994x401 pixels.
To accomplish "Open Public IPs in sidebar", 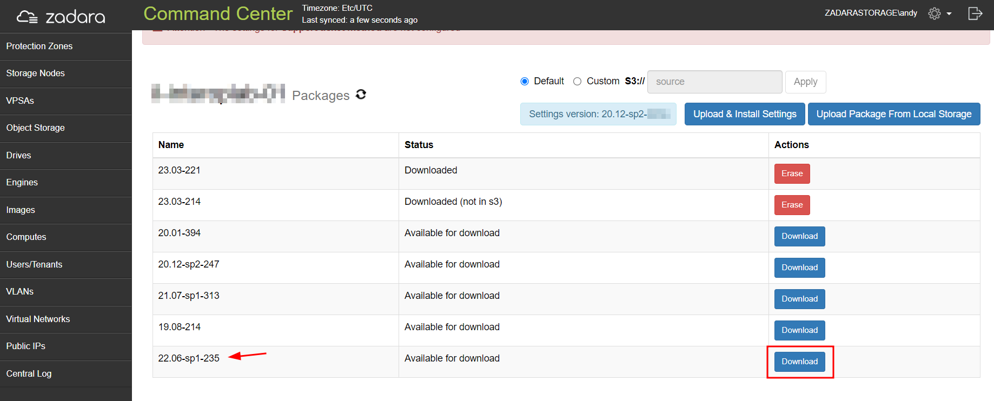I will (x=66, y=346).
